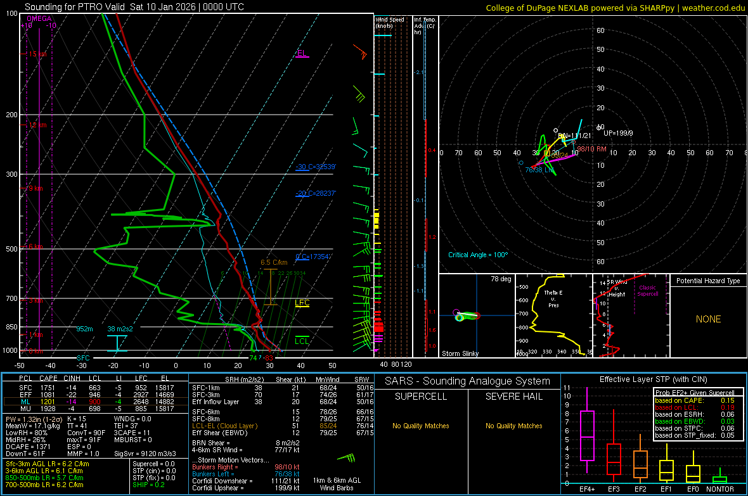Click the Sfc-3km AGL LR value
Viewport: 748px width, 496px height.
click(x=48, y=464)
